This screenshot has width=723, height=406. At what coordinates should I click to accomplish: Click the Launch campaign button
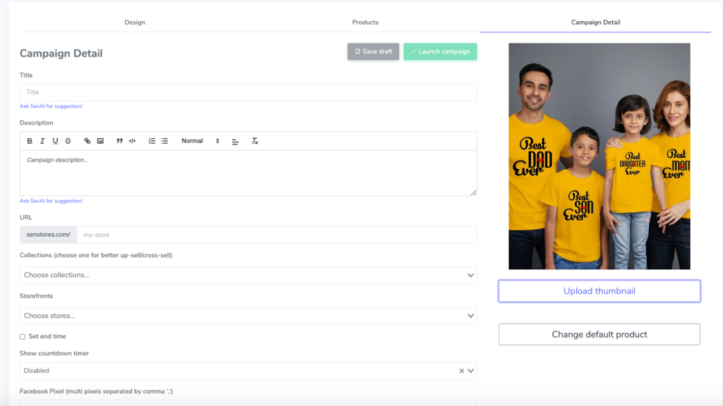(441, 51)
